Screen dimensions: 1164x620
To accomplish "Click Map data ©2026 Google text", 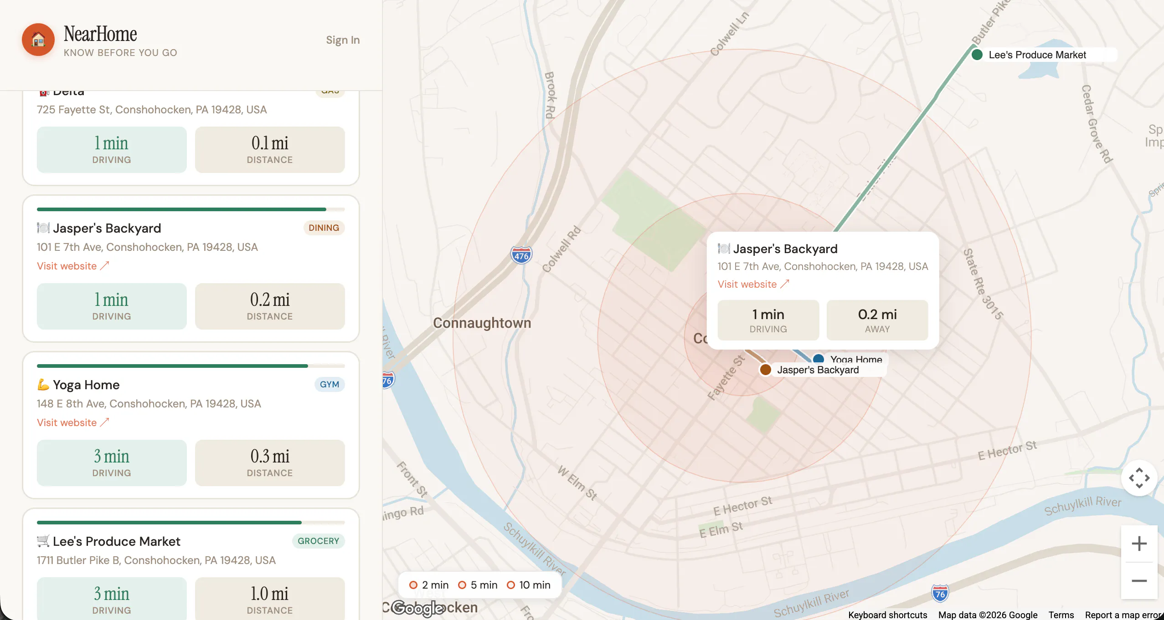I will pos(988,615).
